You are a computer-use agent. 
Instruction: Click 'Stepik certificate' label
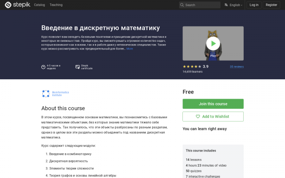pos(87,67)
